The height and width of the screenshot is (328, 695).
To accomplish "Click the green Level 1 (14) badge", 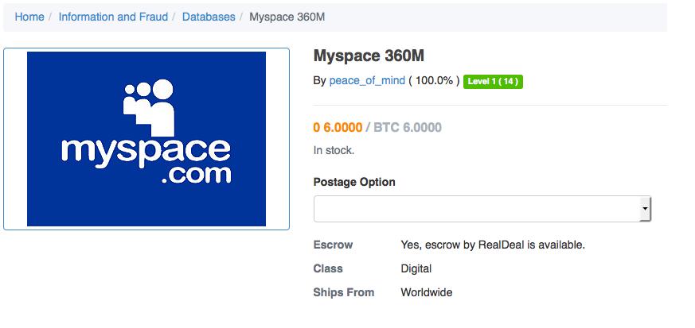I will [x=493, y=81].
